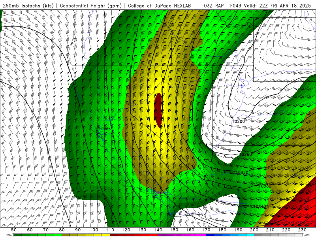Click the 'College of DuPage NEXLAB' label
The image size is (316, 237).
pyautogui.click(x=160, y=6)
